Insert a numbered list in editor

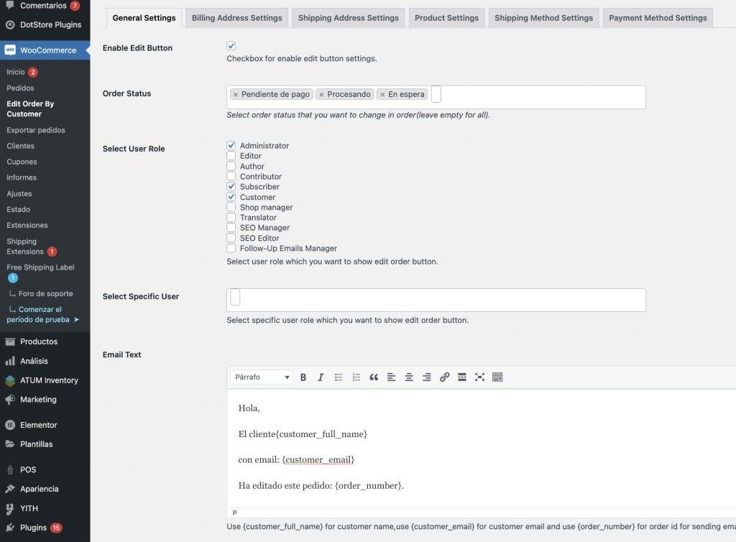(356, 377)
